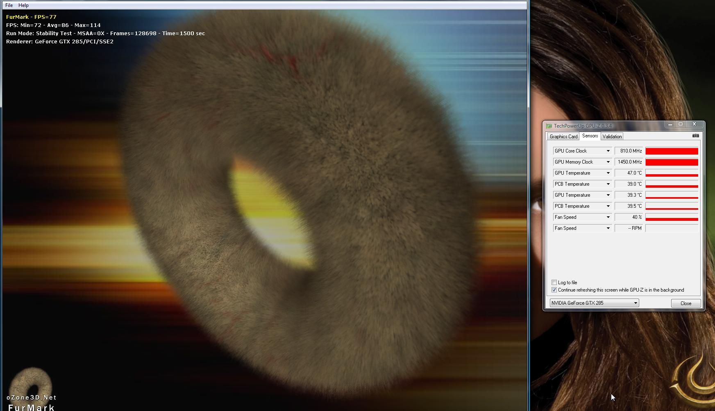Click the GPU-Z maximize button
715x411 pixels.
click(681, 124)
